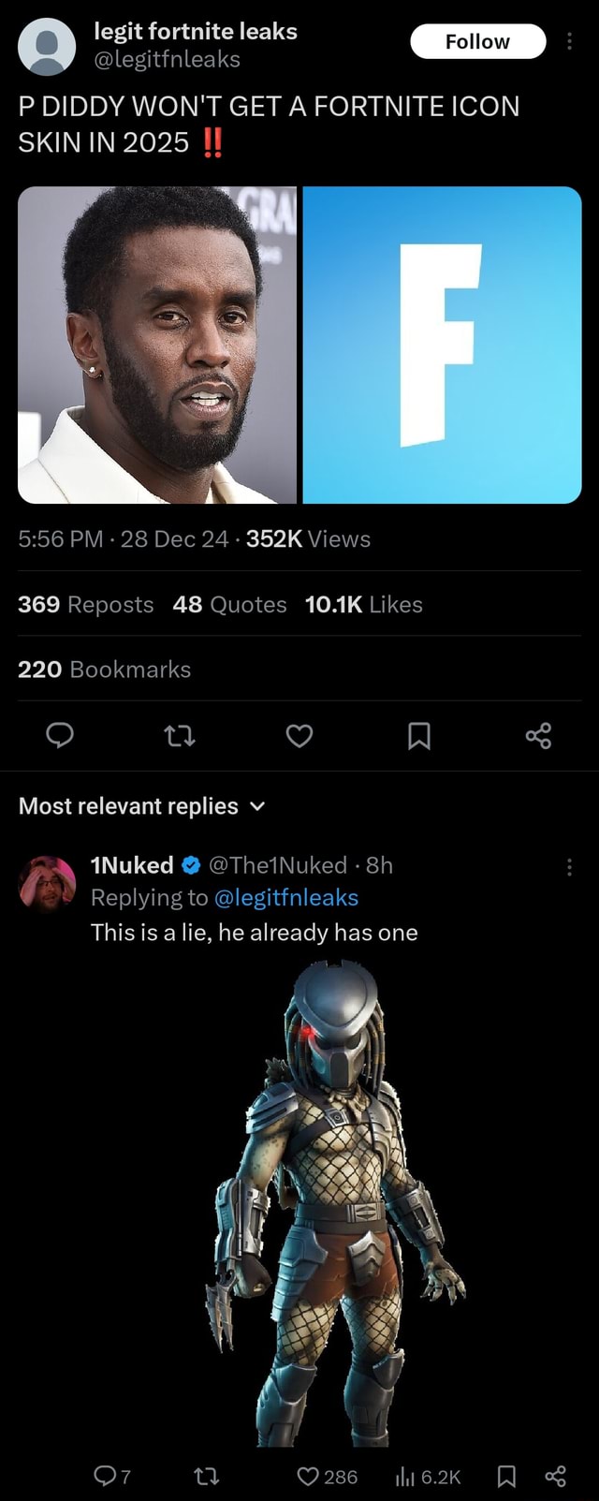This screenshot has width=599, height=1501.
Task: Bookmark the tweet using the bookmark icon
Action: click(x=419, y=737)
